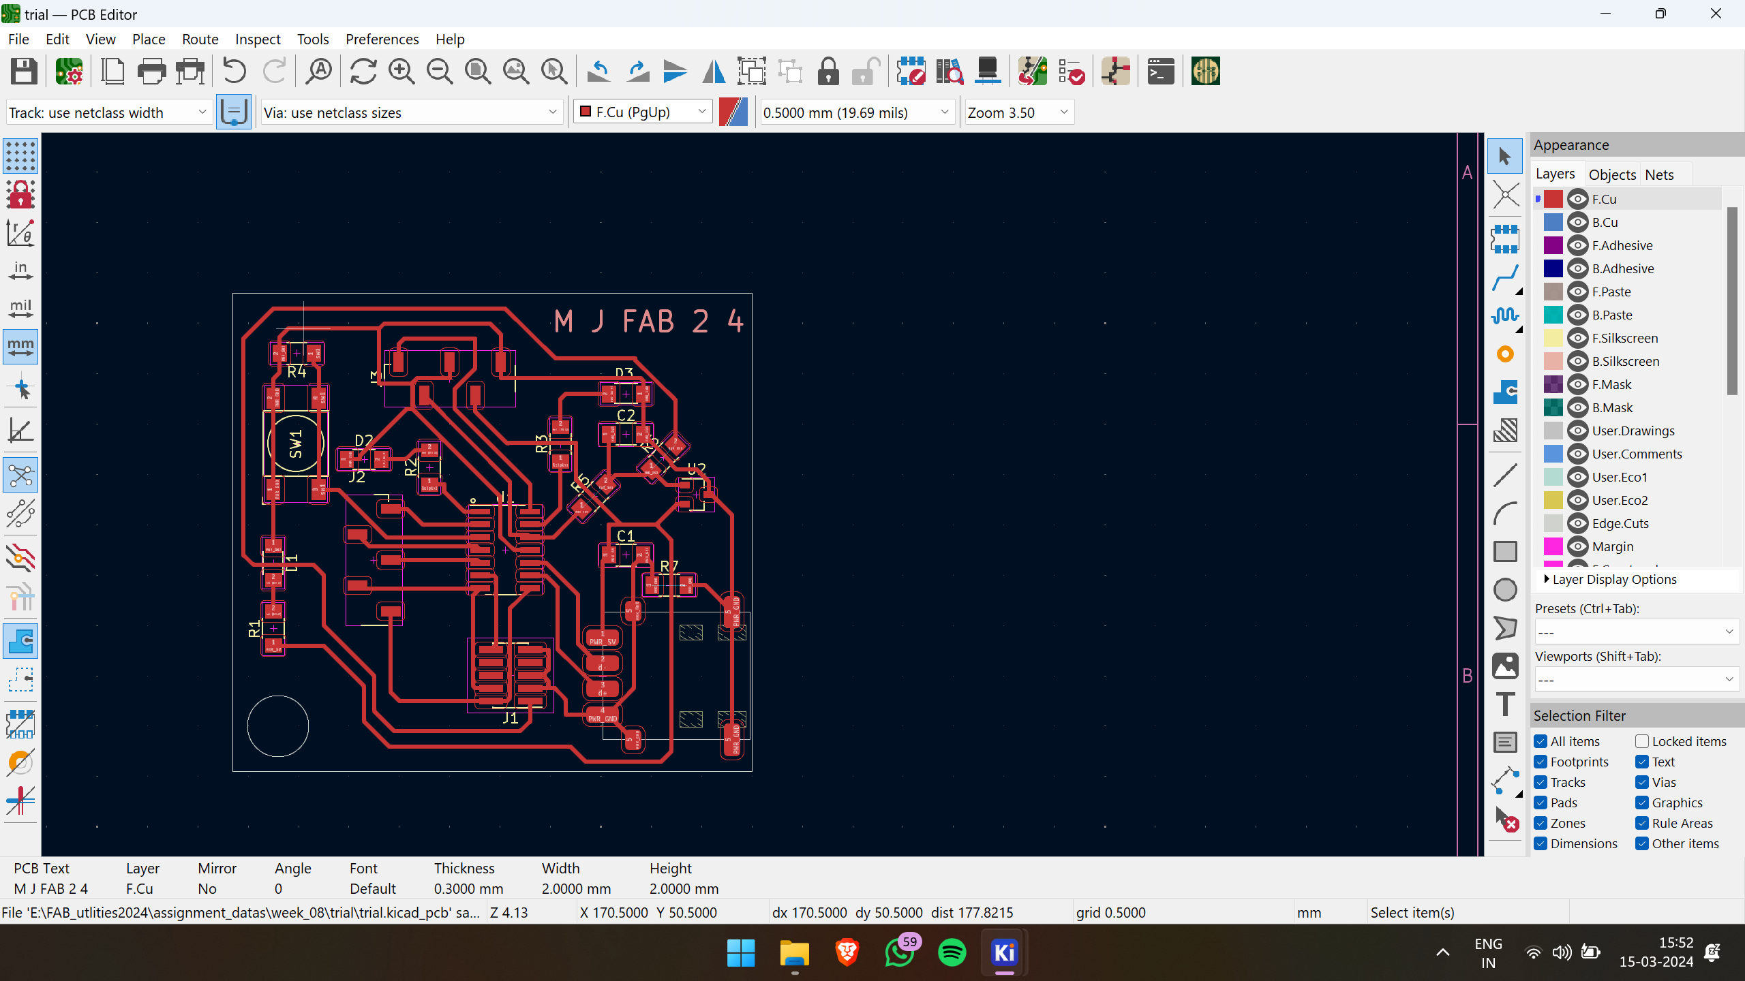Open WhatsApp from the taskbar
The height and width of the screenshot is (981, 1745).
900,952
